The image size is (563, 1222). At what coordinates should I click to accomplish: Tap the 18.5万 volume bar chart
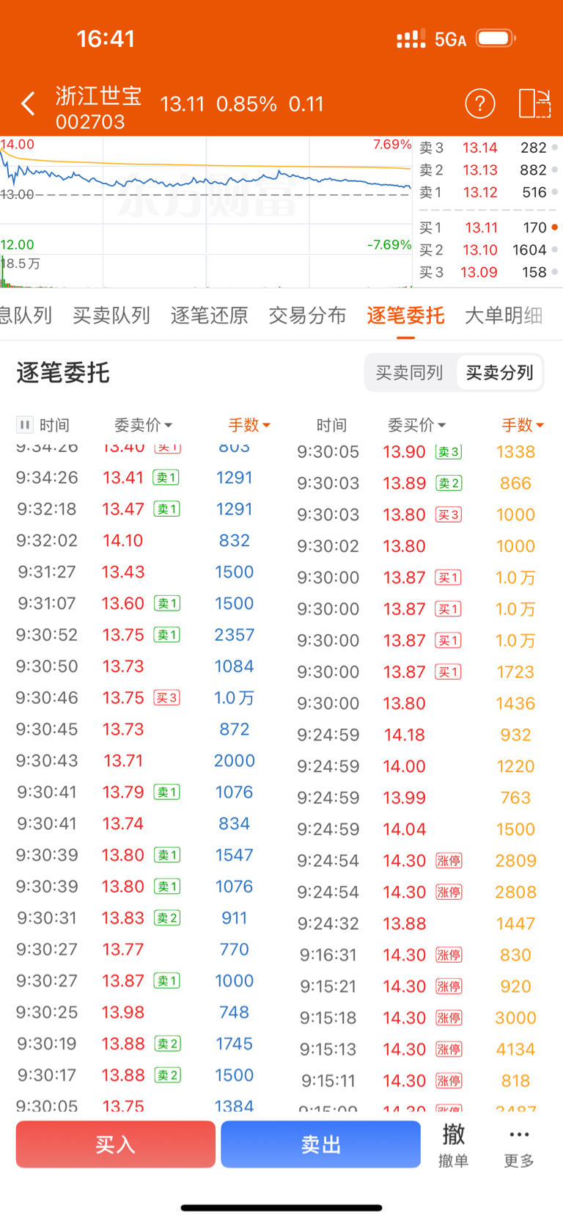click(206, 271)
